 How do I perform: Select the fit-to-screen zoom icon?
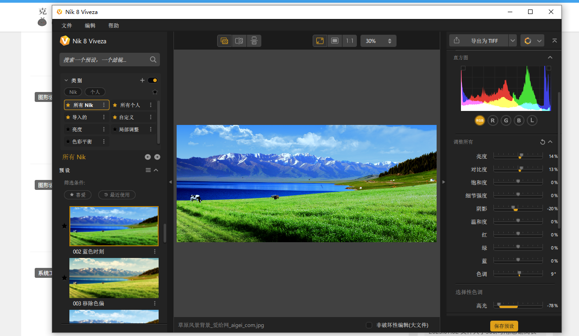(x=320, y=41)
